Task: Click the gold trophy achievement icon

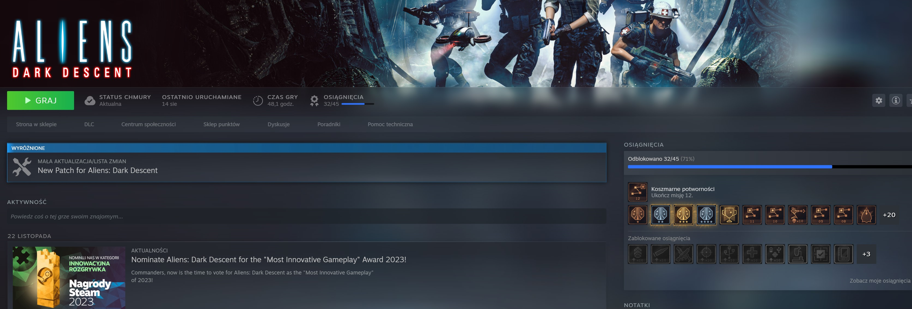Action: tap(729, 215)
